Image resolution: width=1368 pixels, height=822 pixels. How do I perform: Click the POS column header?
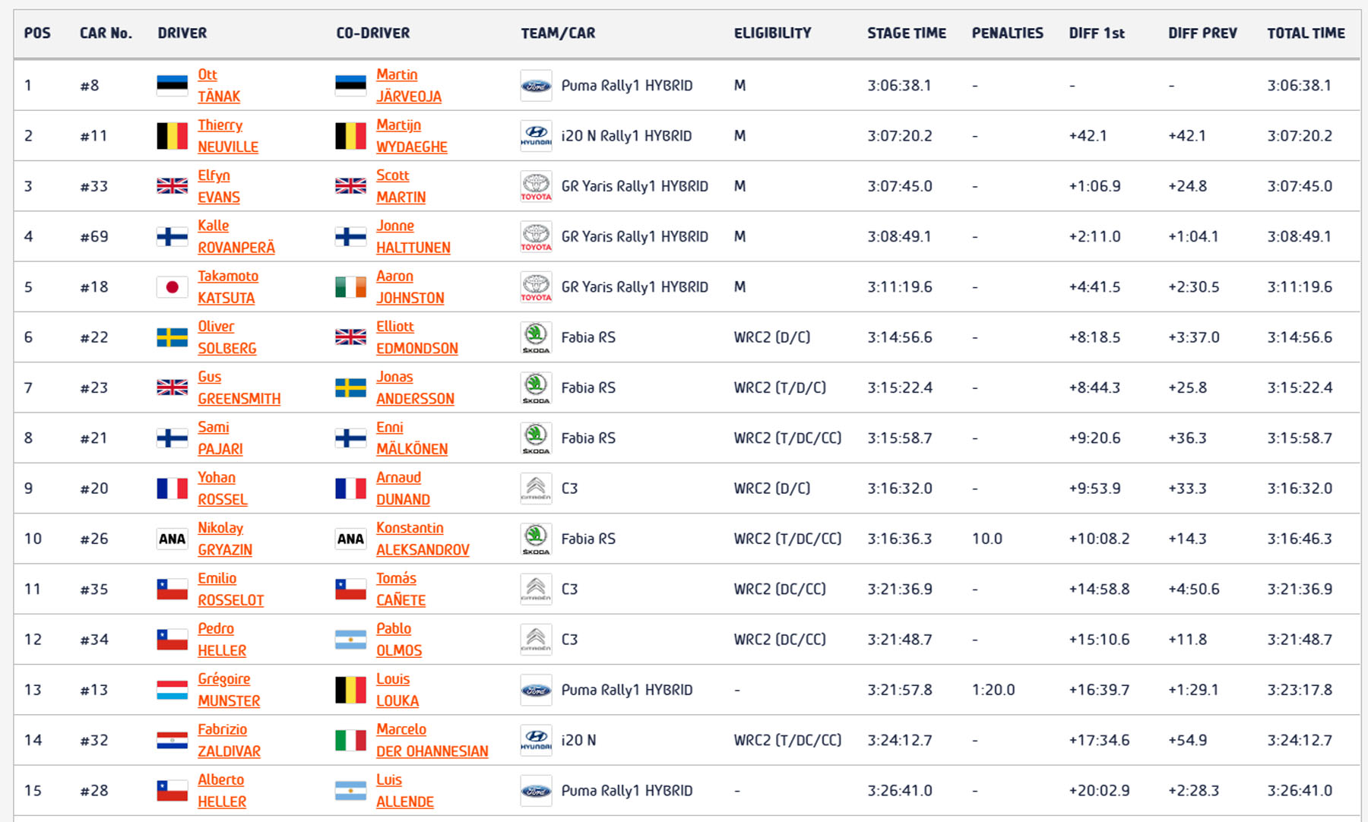(x=37, y=33)
